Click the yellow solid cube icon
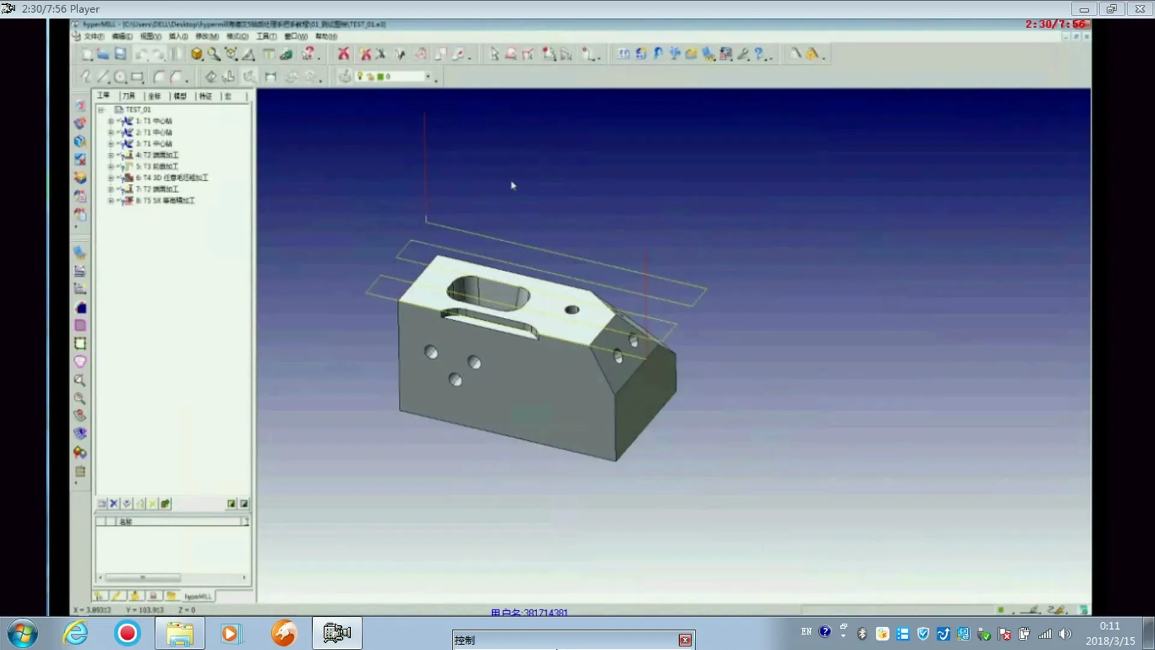This screenshot has width=1155, height=650. coord(197,54)
